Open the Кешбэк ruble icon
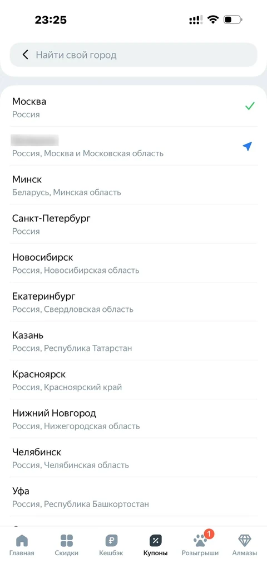This screenshot has width=267, height=582. point(111,540)
